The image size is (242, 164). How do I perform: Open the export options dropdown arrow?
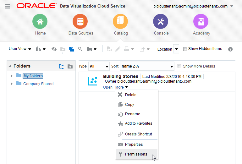(x=148, y=49)
